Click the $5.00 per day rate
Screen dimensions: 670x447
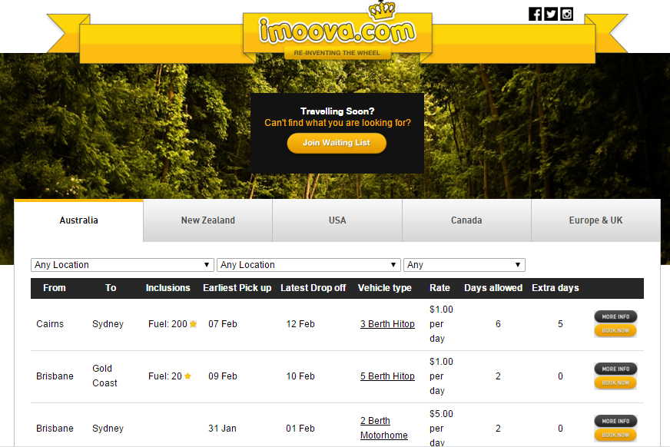tap(441, 428)
